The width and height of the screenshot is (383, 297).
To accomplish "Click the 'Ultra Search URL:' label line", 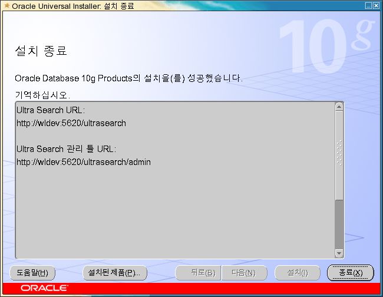I will click(x=51, y=110).
